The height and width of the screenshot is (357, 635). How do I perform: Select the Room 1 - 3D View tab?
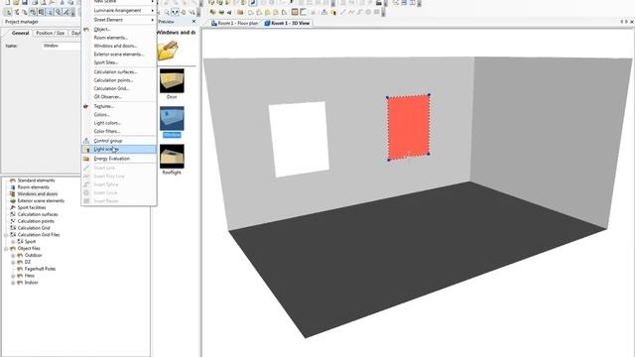click(x=287, y=23)
